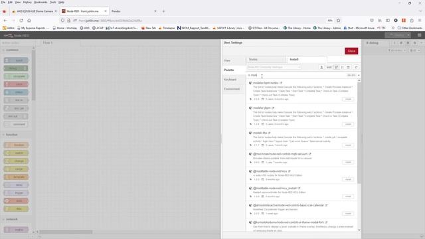The height and width of the screenshot is (239, 425).
Task: Click the module list up scroll arrow
Action: tap(359, 80)
